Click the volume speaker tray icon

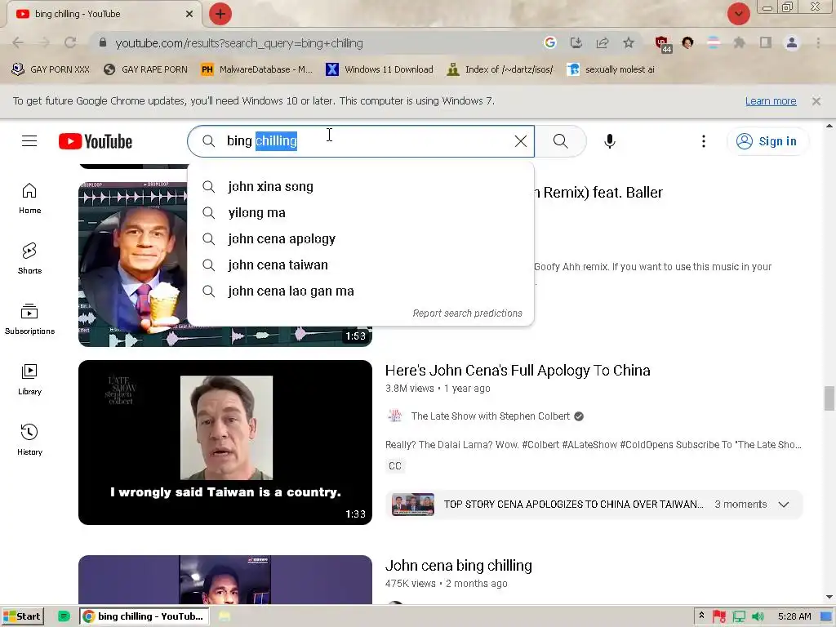coord(758,616)
